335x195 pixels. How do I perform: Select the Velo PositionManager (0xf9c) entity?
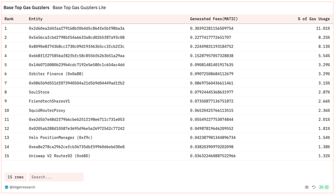click(61, 137)
